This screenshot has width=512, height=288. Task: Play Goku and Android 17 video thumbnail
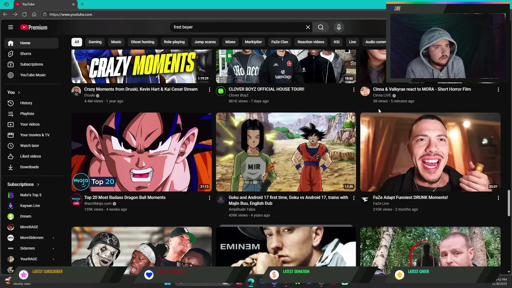click(x=286, y=152)
